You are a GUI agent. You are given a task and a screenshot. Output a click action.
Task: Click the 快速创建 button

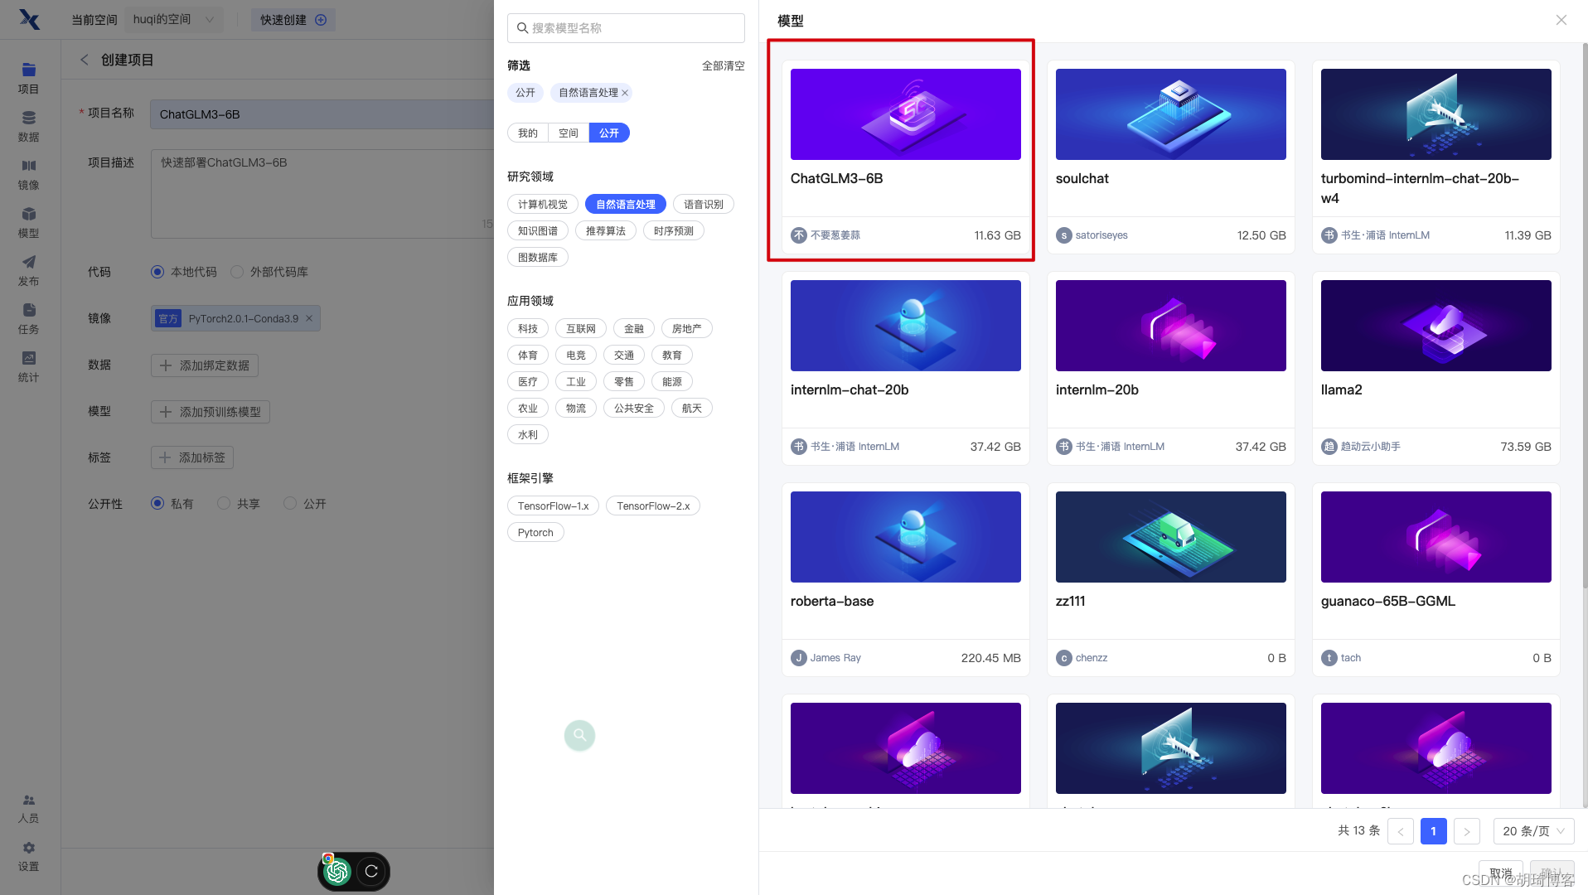click(x=293, y=20)
